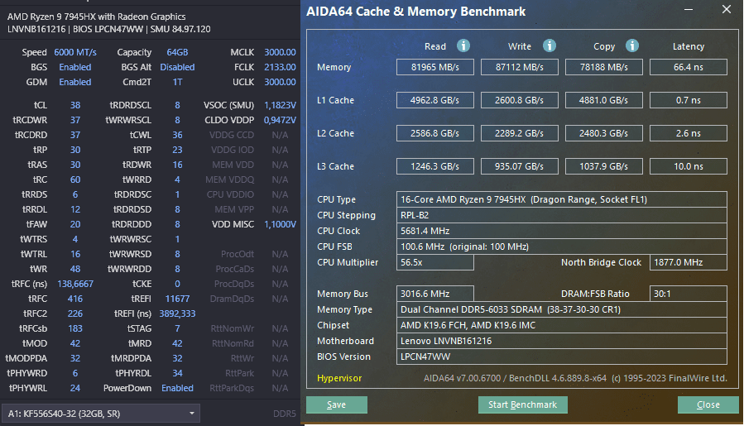Screen dimensions: 744x426
Task: Click the FCLK value 2133.00
Action: pyautogui.click(x=280, y=67)
